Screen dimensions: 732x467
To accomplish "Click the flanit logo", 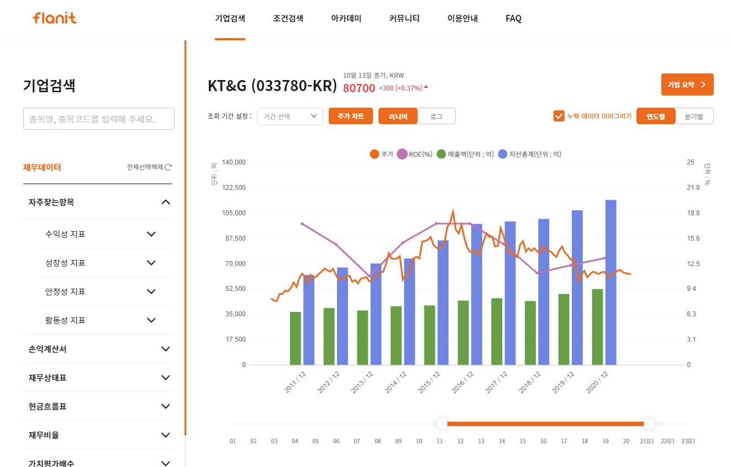I will (x=55, y=18).
